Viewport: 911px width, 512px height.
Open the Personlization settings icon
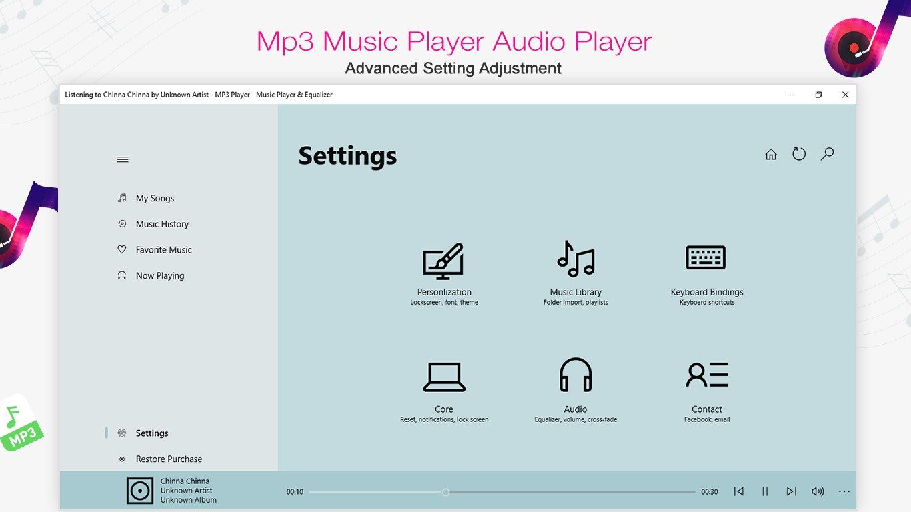coord(443,261)
